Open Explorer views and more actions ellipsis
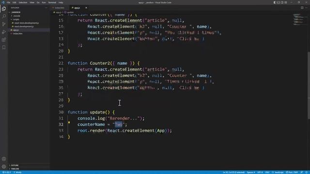This screenshot has width=310, height=174. (x=46, y=8)
